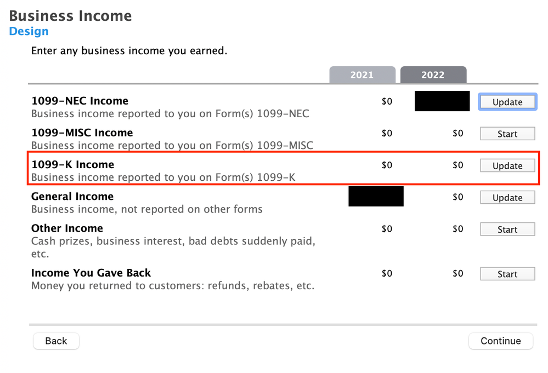The width and height of the screenshot is (548, 373).
Task: Select the General Income row title
Action: coord(72,196)
